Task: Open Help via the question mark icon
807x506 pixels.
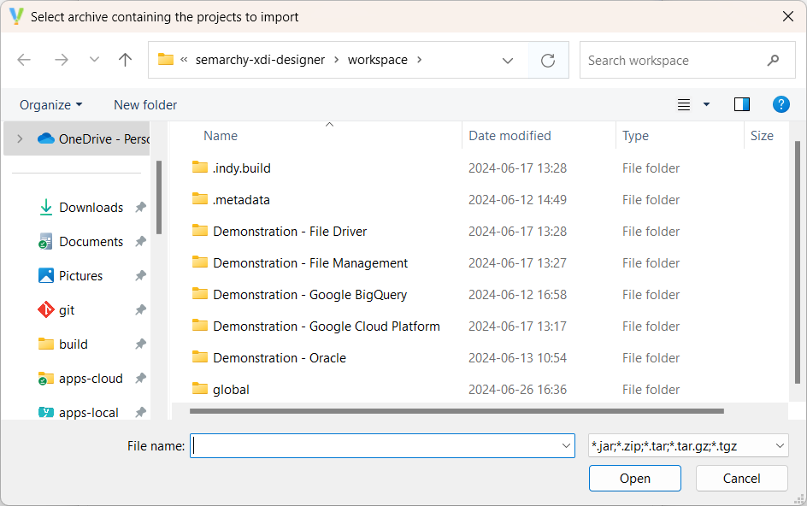Action: pos(780,104)
